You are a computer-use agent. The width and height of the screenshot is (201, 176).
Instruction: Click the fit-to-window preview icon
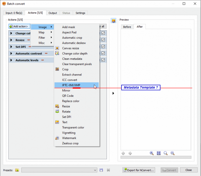(x=159, y=153)
